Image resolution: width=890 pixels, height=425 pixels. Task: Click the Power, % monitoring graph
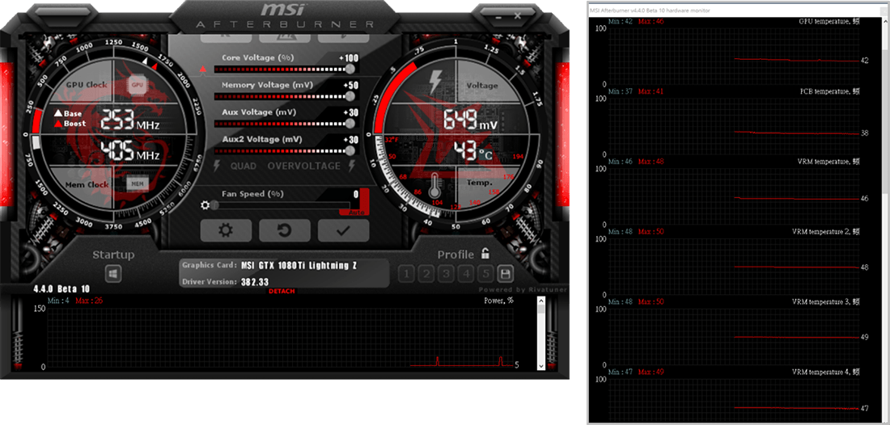(x=280, y=338)
